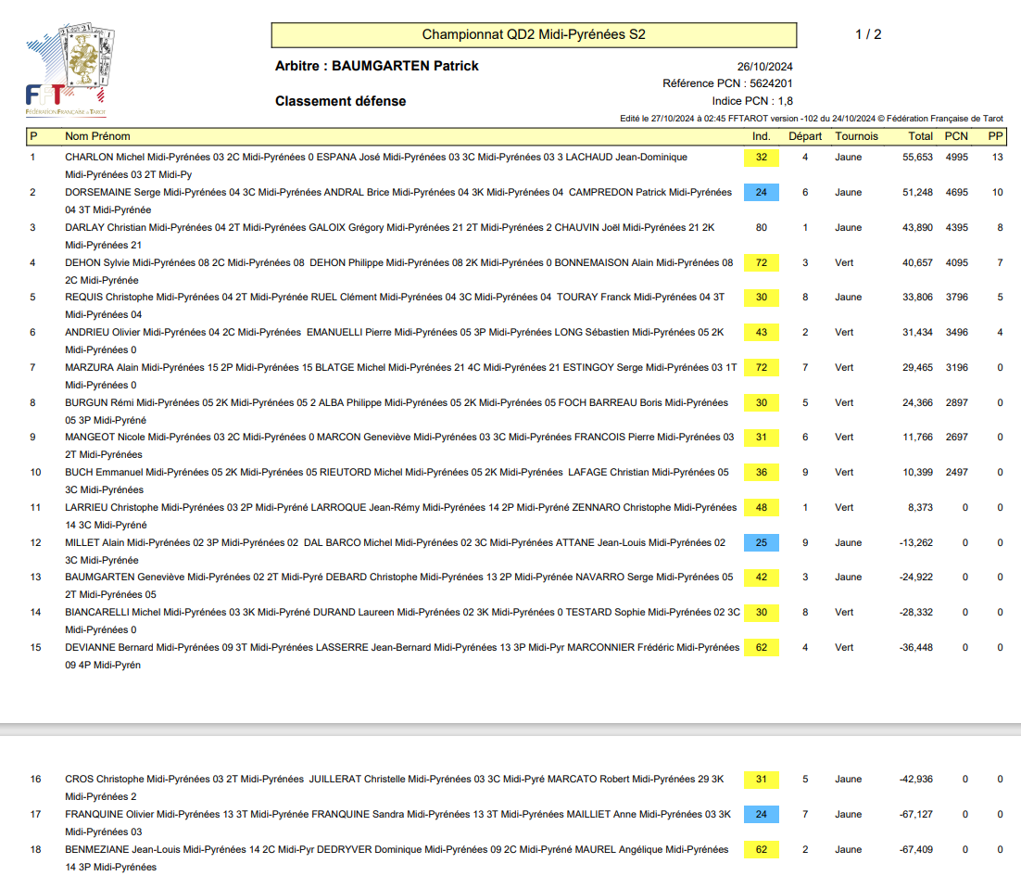Click the BENMEZIANE Jean-Louis team row text
The width and height of the screenshot is (1021, 876).
[x=397, y=857]
